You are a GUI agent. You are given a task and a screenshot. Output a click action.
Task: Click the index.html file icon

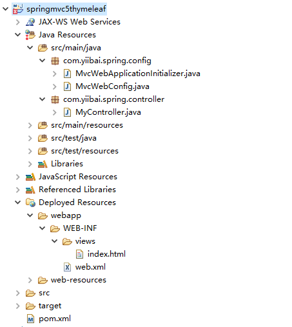(x=79, y=254)
